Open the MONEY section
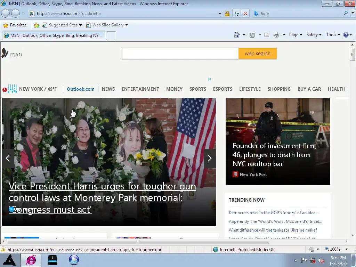 coord(175,89)
